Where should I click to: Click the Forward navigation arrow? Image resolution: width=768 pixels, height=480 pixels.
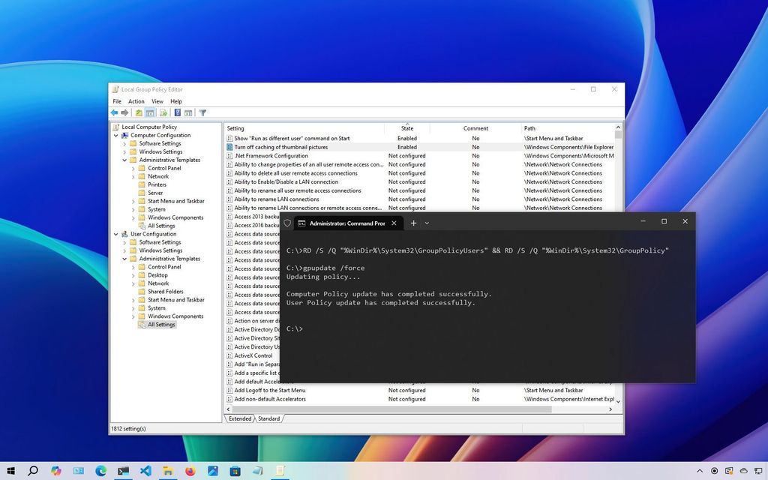(124, 112)
